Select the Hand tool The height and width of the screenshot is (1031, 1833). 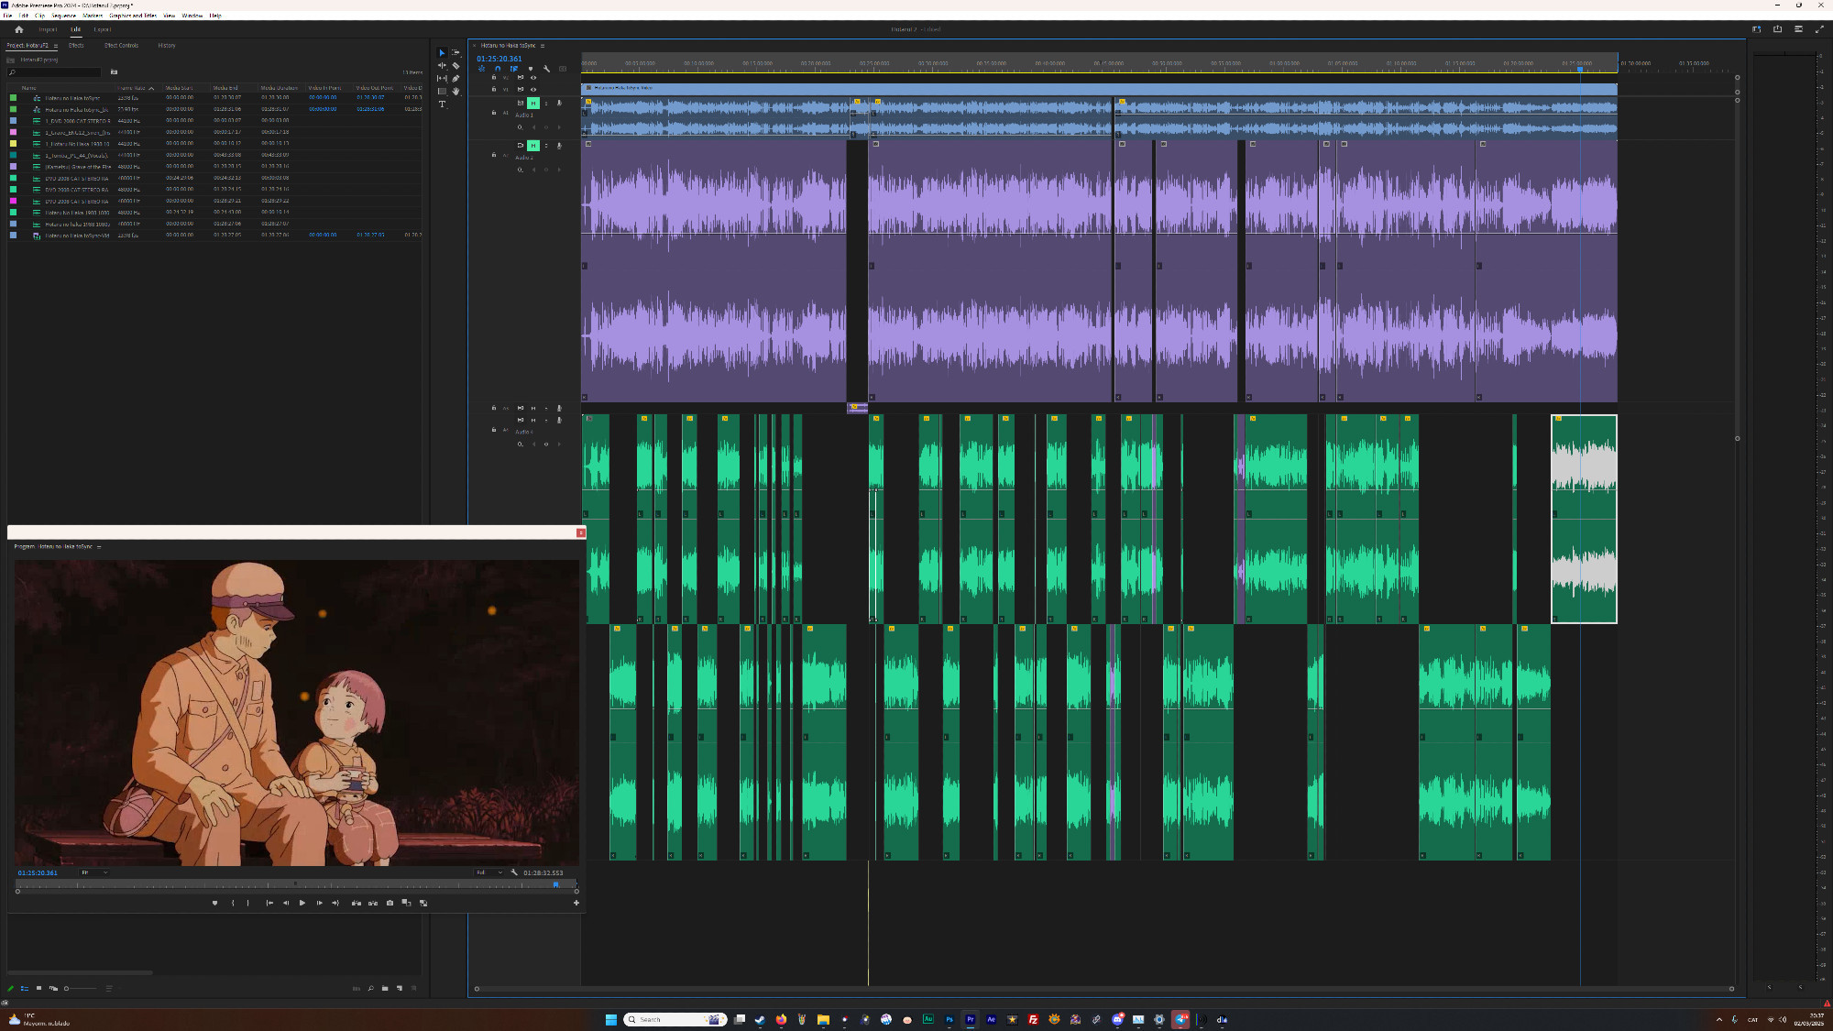pyautogui.click(x=456, y=91)
